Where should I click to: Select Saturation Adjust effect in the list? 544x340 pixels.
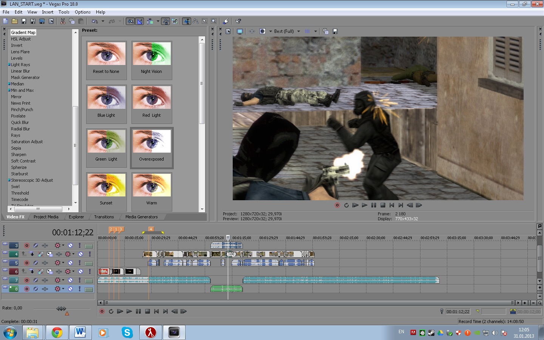tap(27, 142)
